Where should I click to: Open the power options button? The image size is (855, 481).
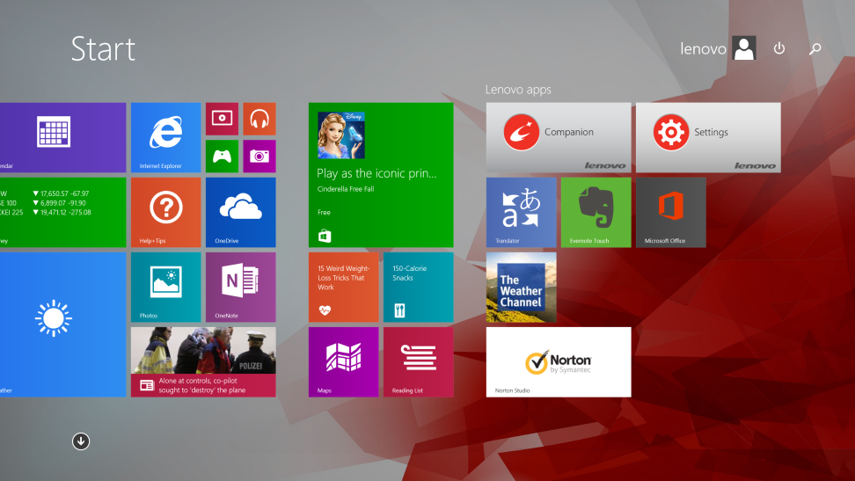pyautogui.click(x=779, y=48)
